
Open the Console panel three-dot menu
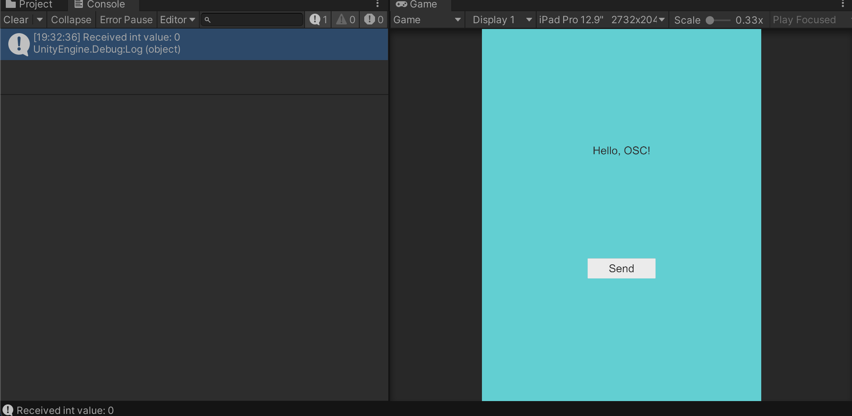pos(378,4)
